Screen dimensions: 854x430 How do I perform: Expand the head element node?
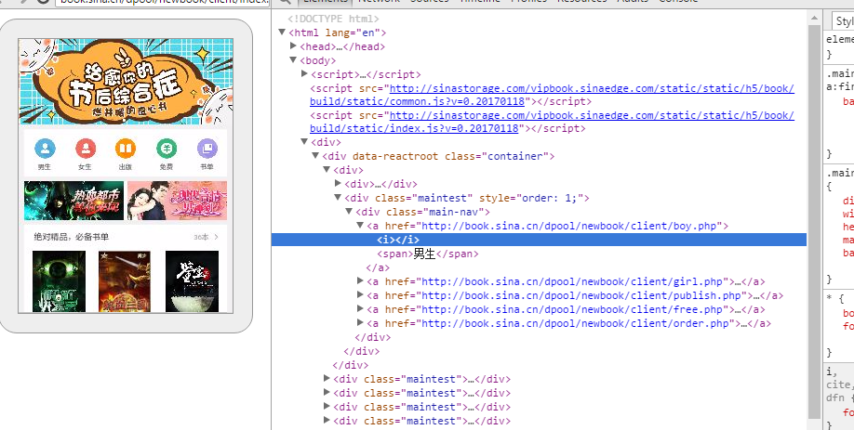[294, 46]
